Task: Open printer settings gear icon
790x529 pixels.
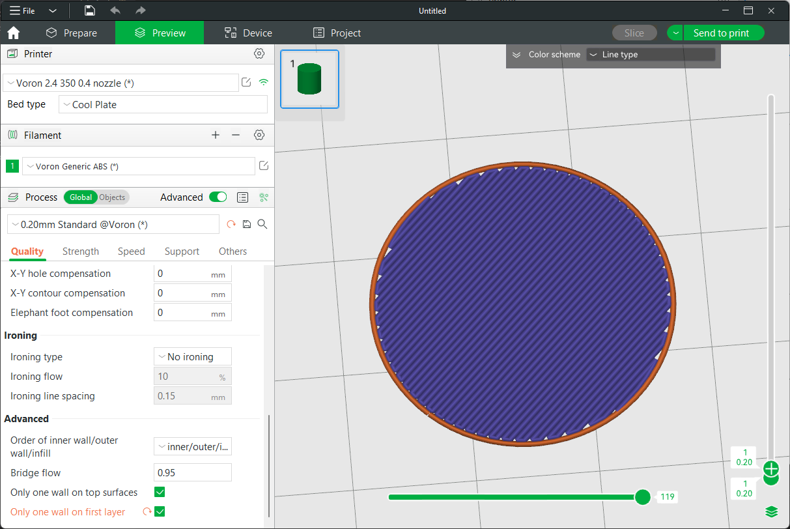Action: (x=259, y=54)
